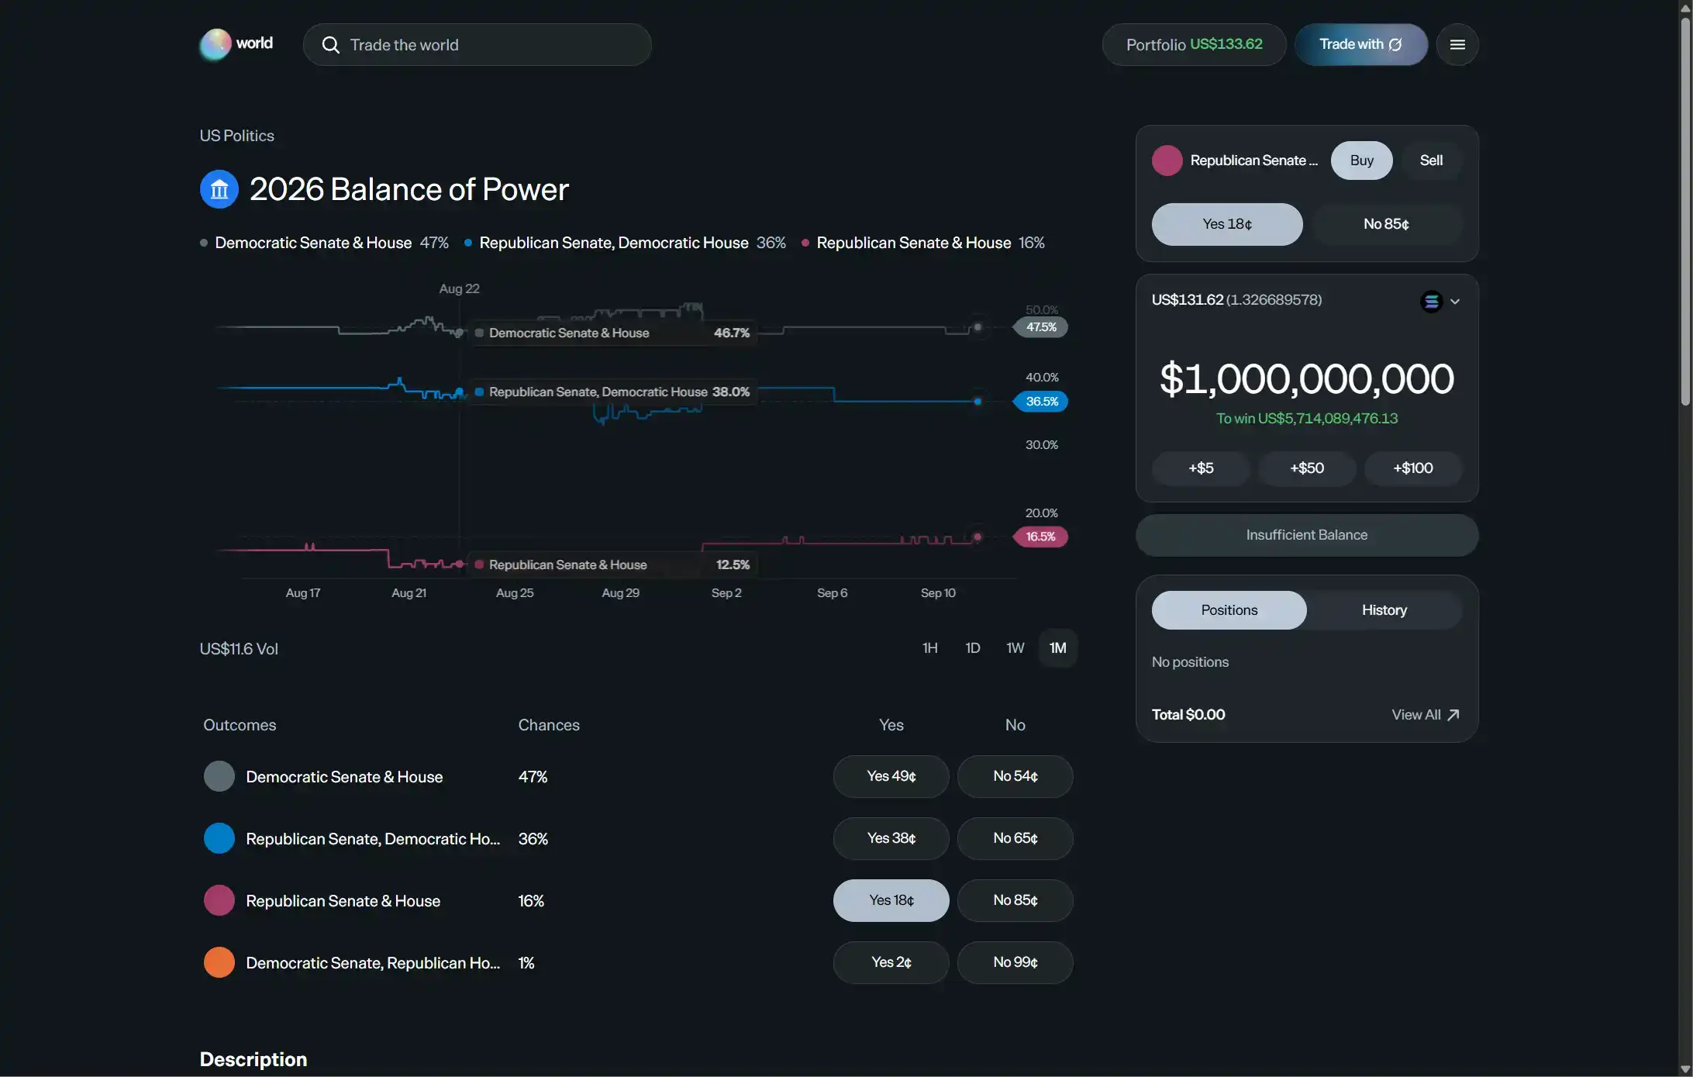Toggle Buy mode in the trade panel
The height and width of the screenshot is (1077, 1693).
1361,161
